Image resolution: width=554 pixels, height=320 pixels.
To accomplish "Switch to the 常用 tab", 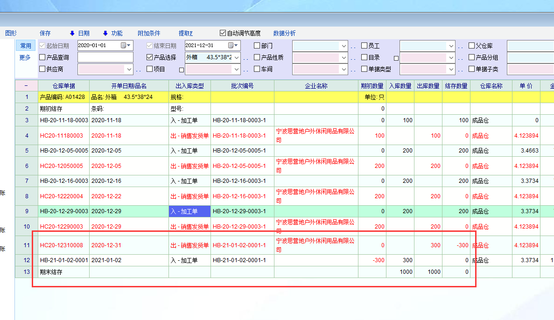I will click(x=25, y=46).
